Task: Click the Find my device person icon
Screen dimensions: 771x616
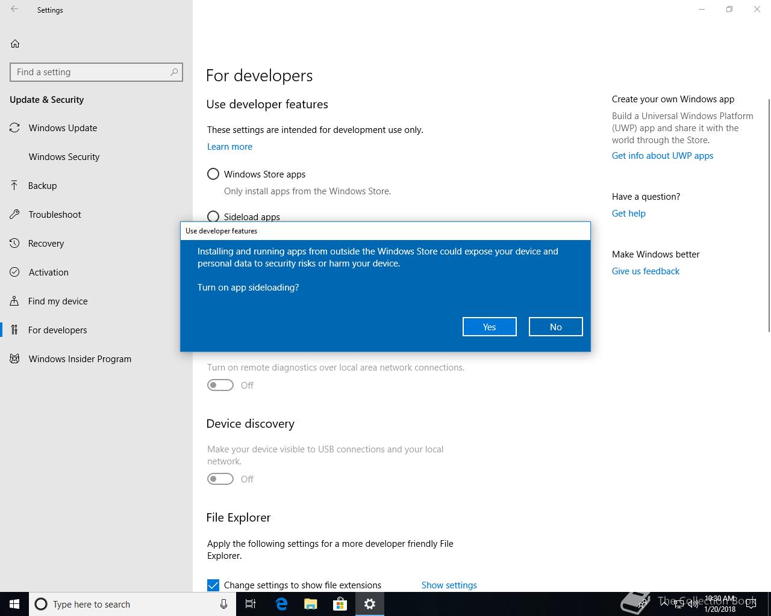Action: click(x=14, y=301)
